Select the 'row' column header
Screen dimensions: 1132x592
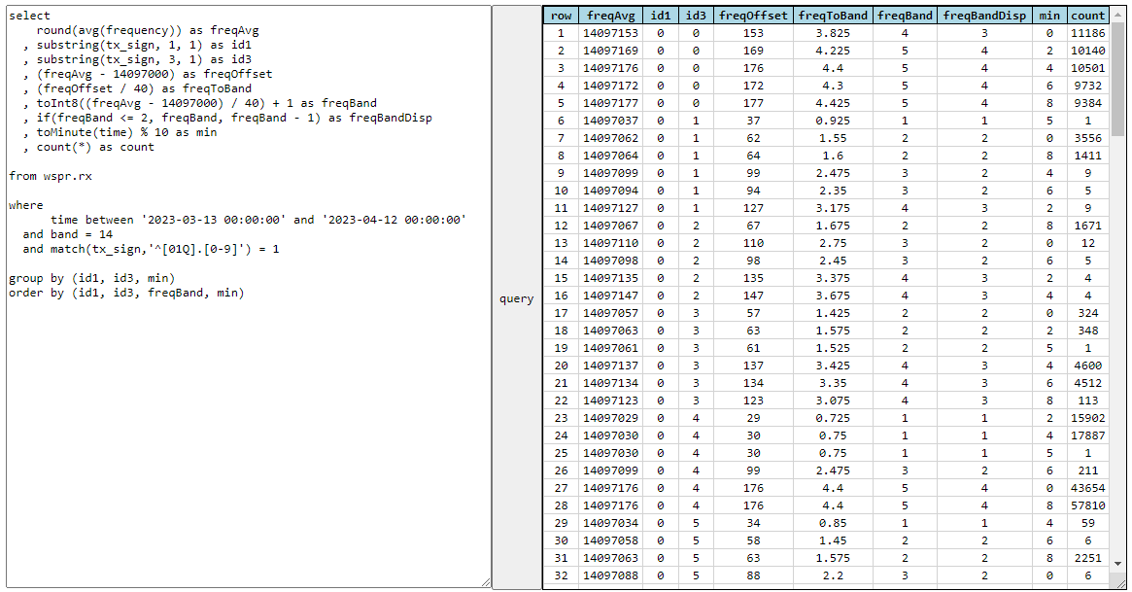click(561, 16)
